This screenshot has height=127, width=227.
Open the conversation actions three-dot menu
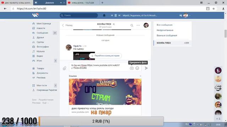[x=138, y=25]
